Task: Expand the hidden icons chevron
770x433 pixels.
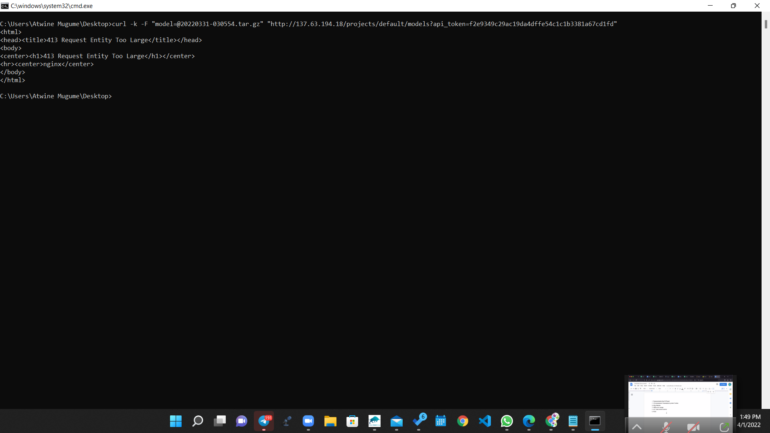Action: coord(637,427)
